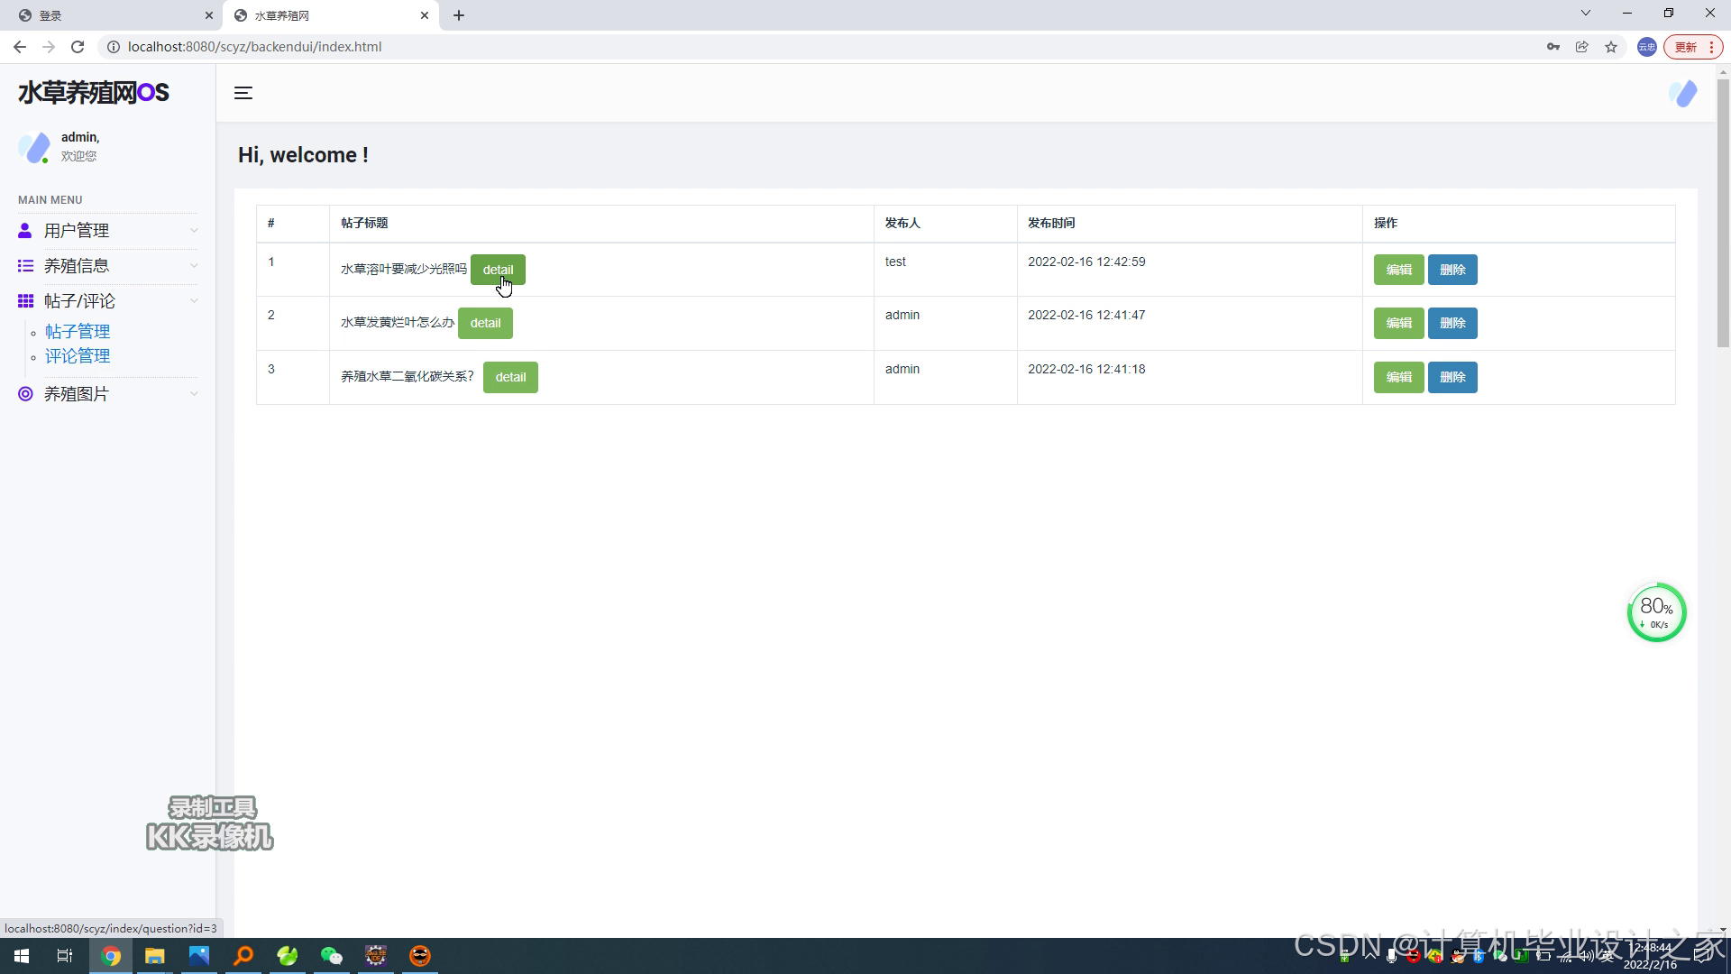This screenshot has width=1731, height=974.
Task: Click the 养殖图片 circle icon
Action: [x=25, y=394]
